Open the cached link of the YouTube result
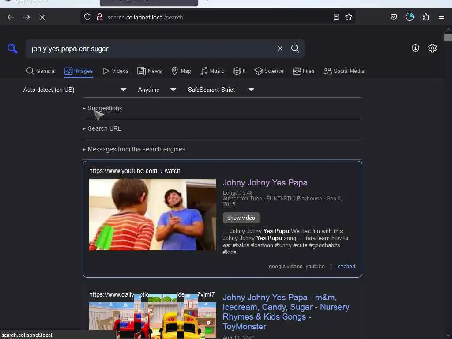This screenshot has height=339, width=452. (346, 267)
